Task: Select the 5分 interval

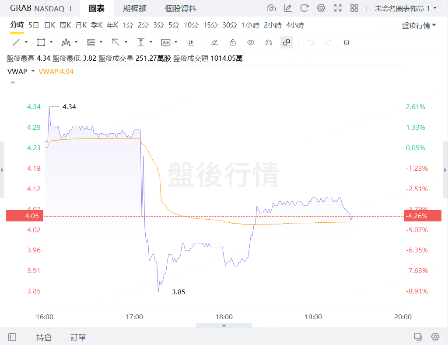Action: coord(174,25)
